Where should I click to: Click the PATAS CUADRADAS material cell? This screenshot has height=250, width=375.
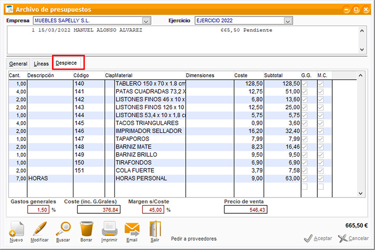pos(150,92)
